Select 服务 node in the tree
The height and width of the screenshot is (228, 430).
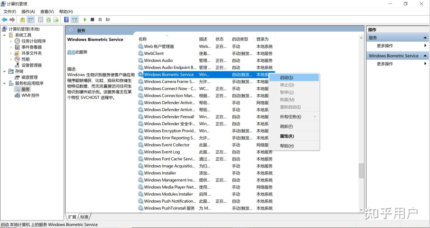point(26,89)
